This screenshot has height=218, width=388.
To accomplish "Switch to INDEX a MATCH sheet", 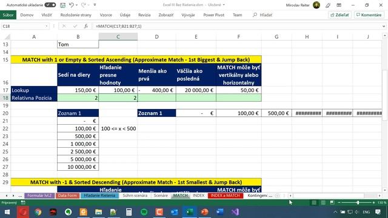I will tap(225, 196).
